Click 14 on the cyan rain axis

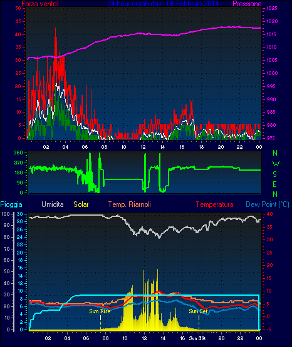click(x=20, y=276)
